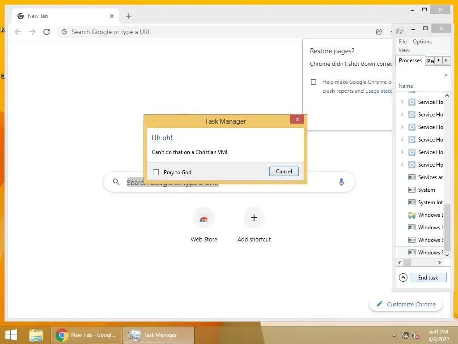The height and width of the screenshot is (344, 458).
Task: Click the tab scroll right arrow
Action: coord(446,60)
